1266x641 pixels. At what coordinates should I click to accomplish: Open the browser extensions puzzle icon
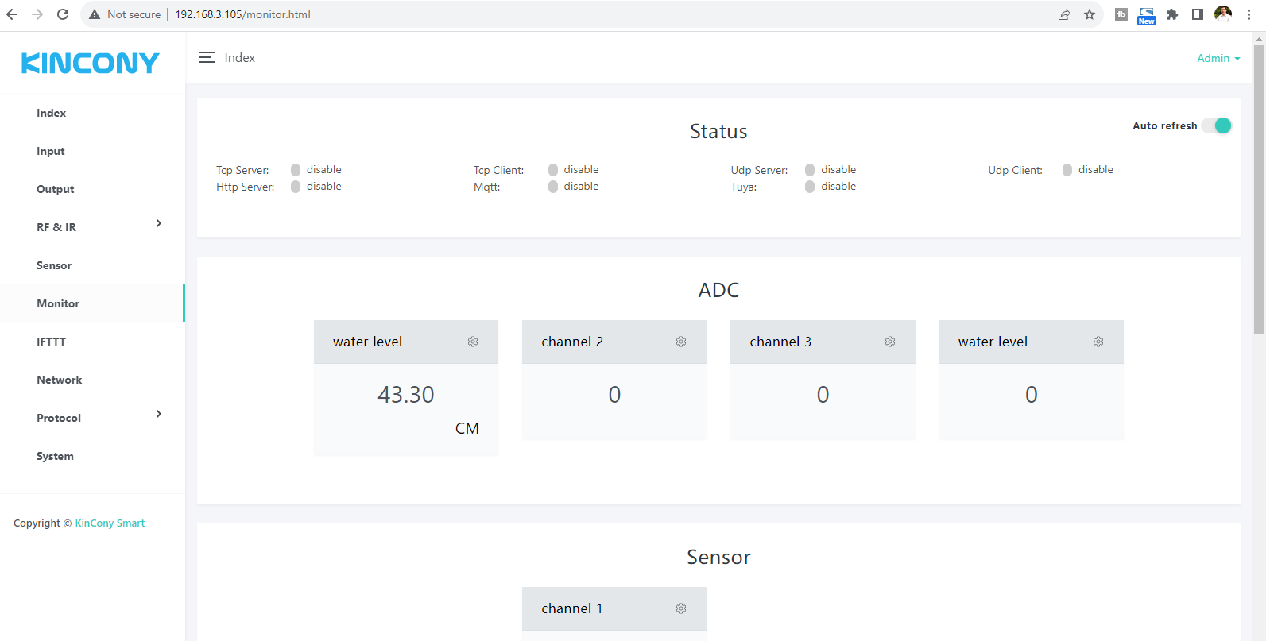coord(1172,14)
